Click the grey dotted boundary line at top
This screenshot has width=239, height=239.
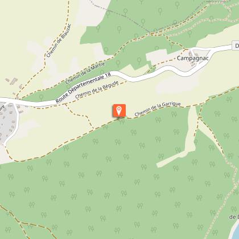(x=121, y=16)
